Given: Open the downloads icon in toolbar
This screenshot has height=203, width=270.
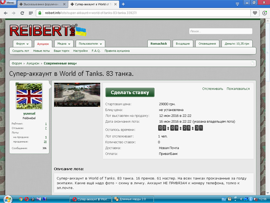Looking at the screenshot, I should [x=264, y=13].
